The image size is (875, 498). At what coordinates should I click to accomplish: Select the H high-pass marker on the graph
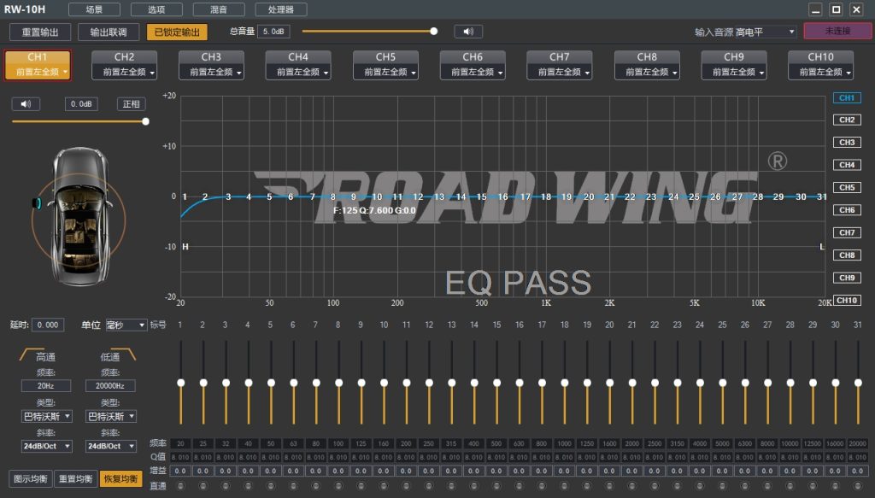[185, 247]
